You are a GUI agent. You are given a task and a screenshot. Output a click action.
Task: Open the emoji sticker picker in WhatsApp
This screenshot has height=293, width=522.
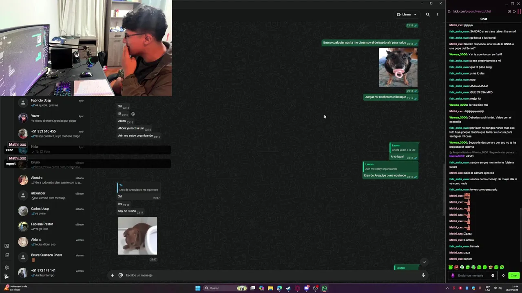(121, 276)
